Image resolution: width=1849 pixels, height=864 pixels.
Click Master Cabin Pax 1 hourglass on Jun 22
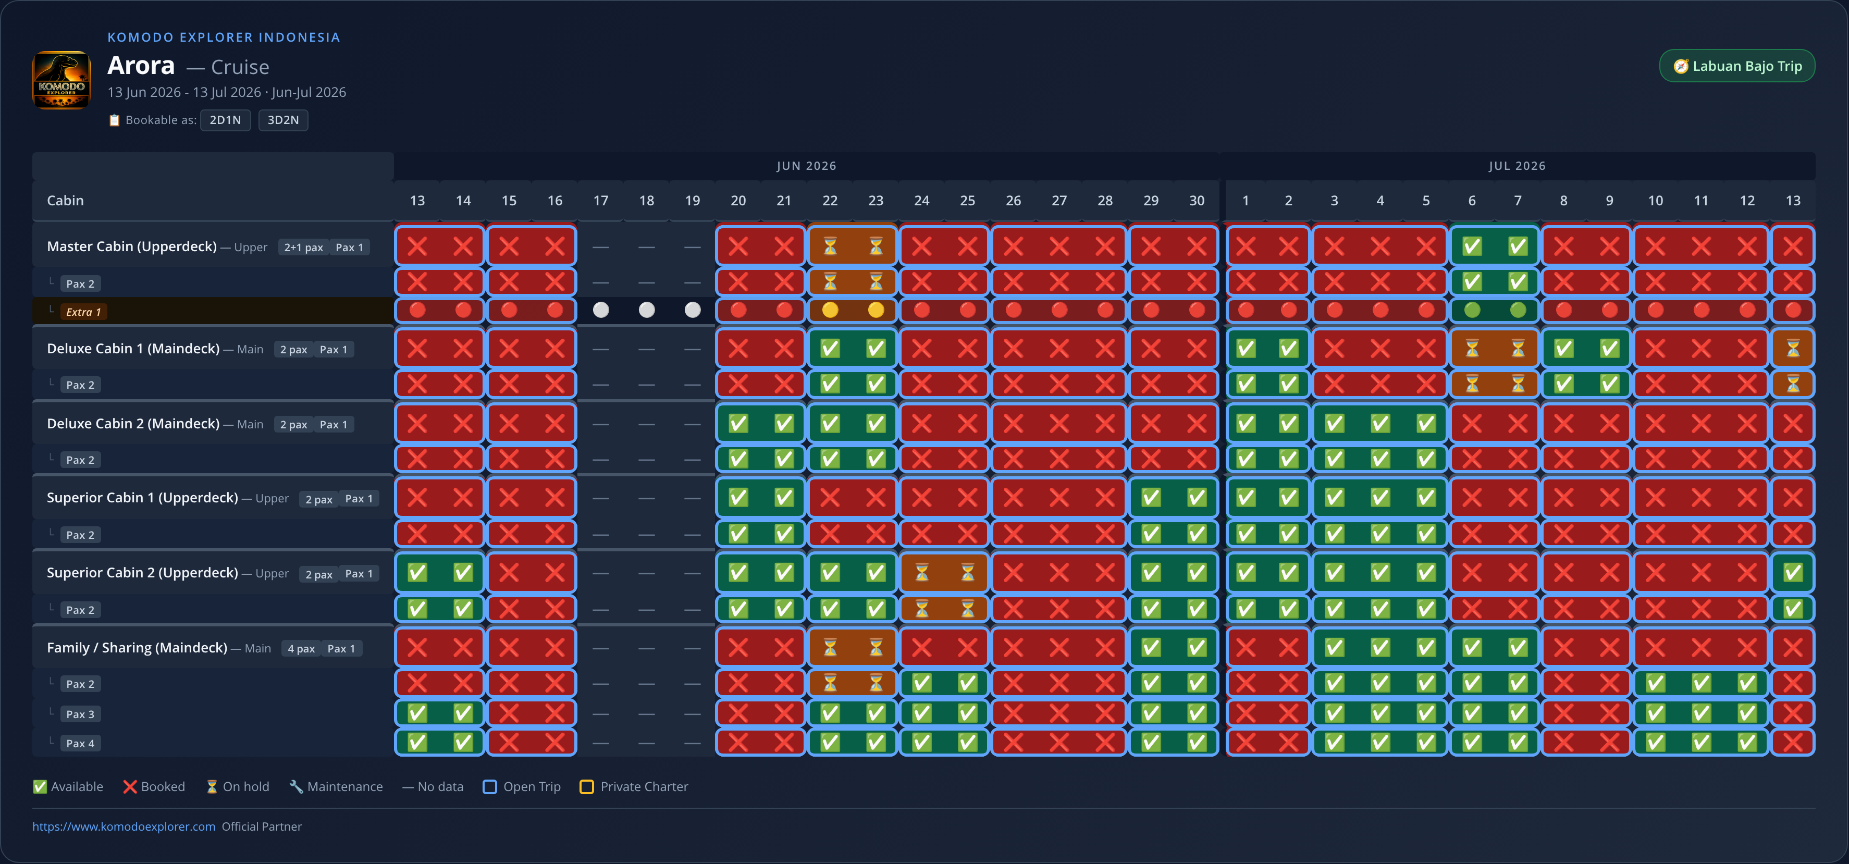pyautogui.click(x=830, y=247)
